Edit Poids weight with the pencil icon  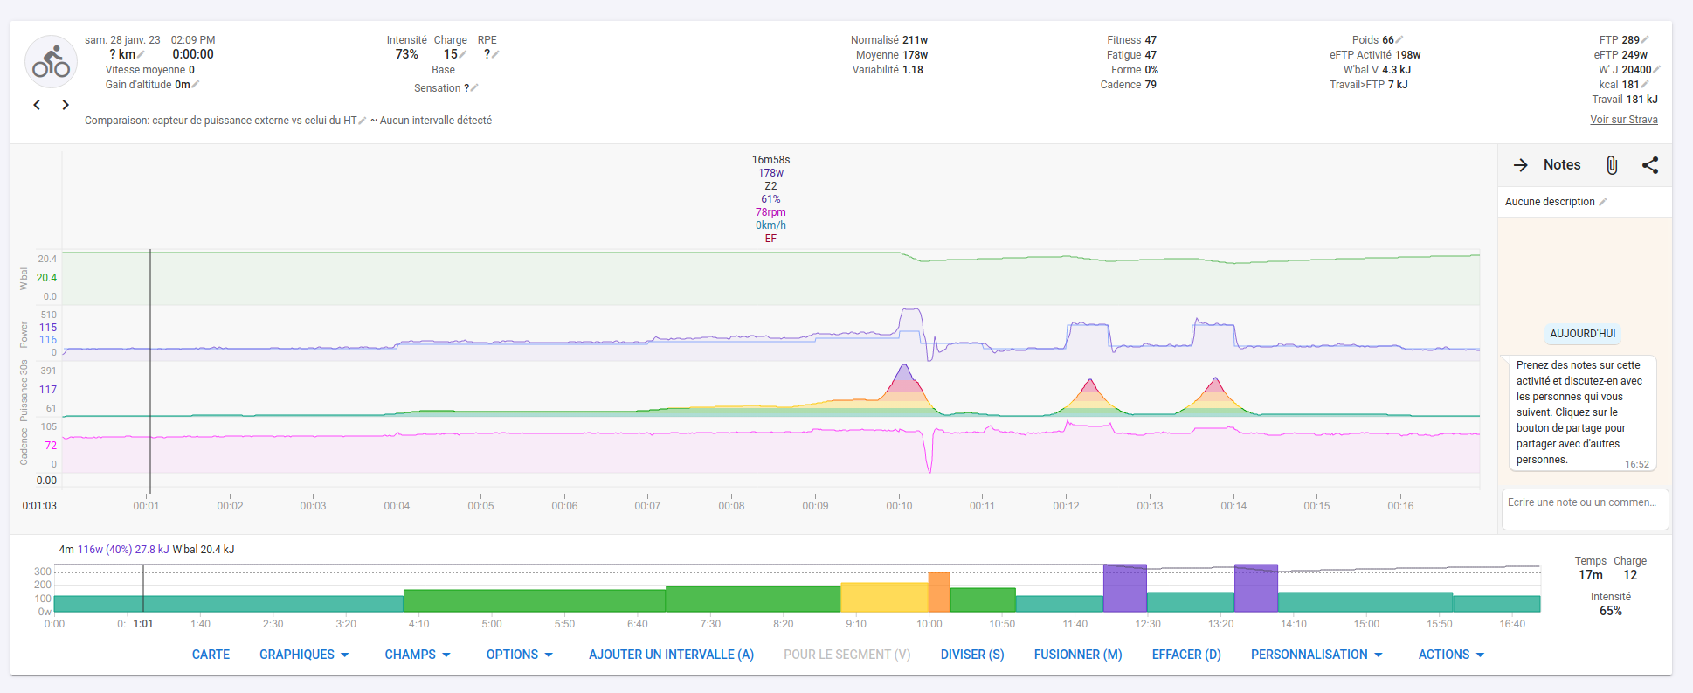pyautogui.click(x=1399, y=39)
